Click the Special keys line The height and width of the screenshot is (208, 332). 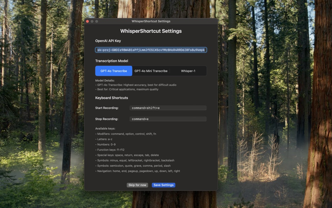(127, 155)
